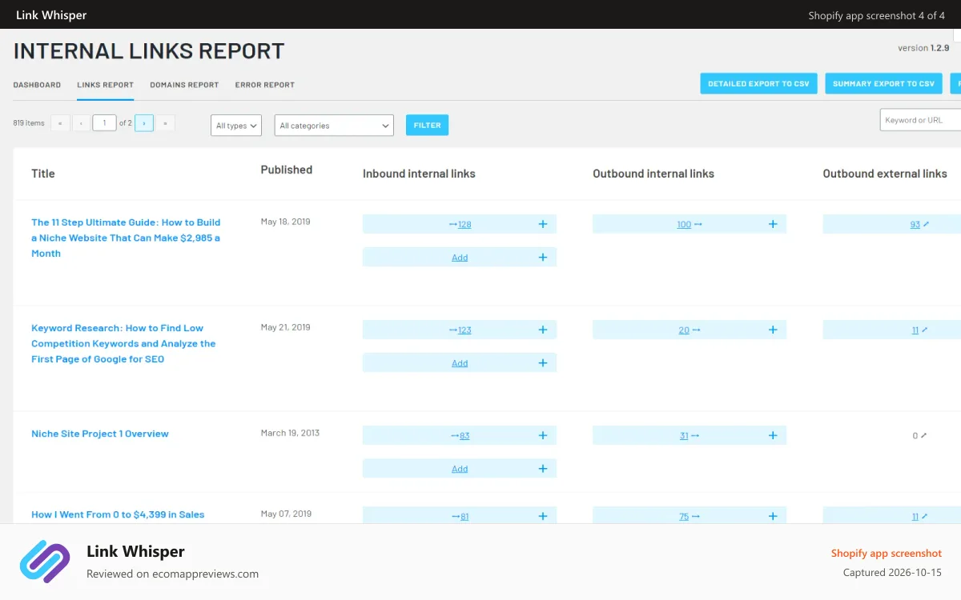
Task: Open the Domains Report tab
Action: [x=184, y=85]
